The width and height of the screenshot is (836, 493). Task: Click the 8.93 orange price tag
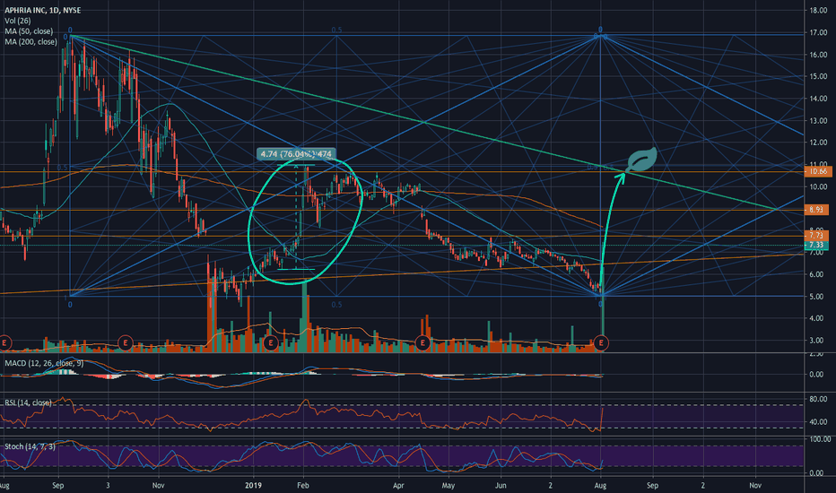(816, 210)
